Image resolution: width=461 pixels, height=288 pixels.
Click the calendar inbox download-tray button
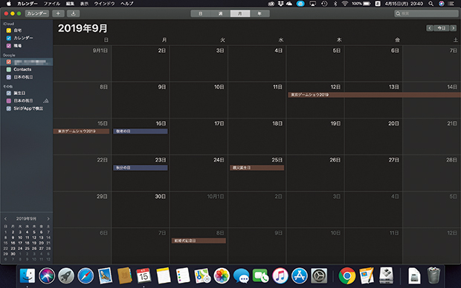(x=73, y=13)
